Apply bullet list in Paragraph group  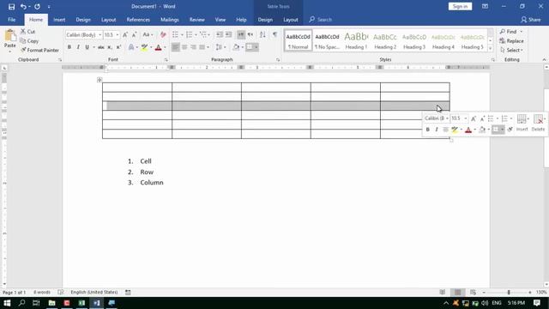[x=175, y=34]
